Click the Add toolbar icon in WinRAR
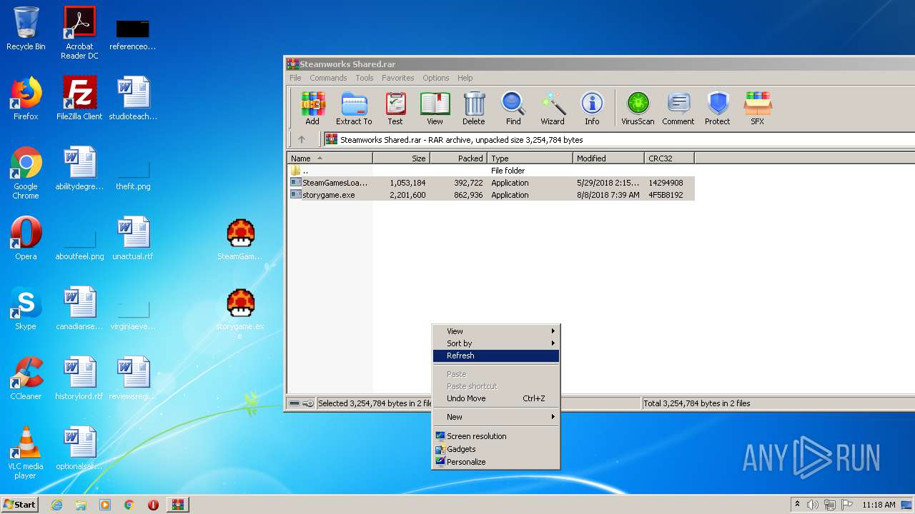 (x=312, y=109)
